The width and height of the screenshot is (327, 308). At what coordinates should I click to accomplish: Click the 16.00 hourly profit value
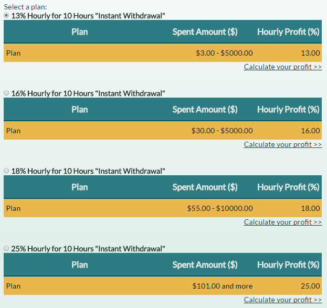click(311, 131)
